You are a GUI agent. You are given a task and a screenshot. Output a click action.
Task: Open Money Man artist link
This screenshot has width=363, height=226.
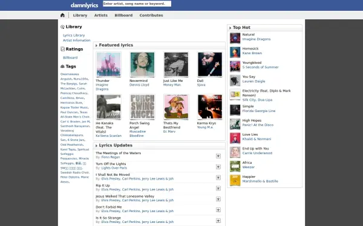coord(172,85)
